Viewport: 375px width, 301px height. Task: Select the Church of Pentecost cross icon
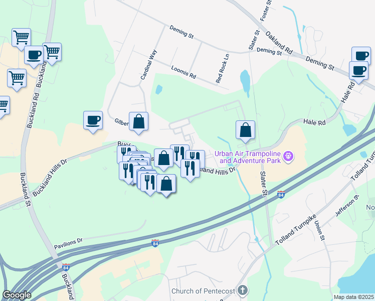(243, 290)
